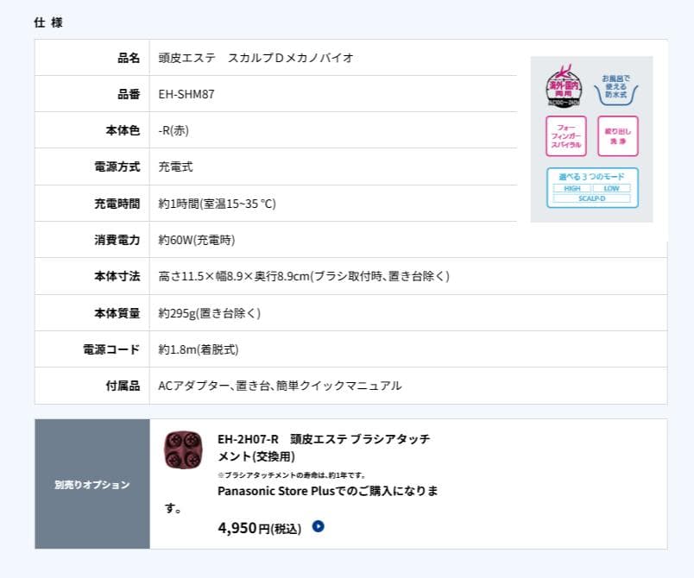This screenshot has width=694, height=578.
Task: Select the 別売りオプション section header
Action: click(91, 484)
